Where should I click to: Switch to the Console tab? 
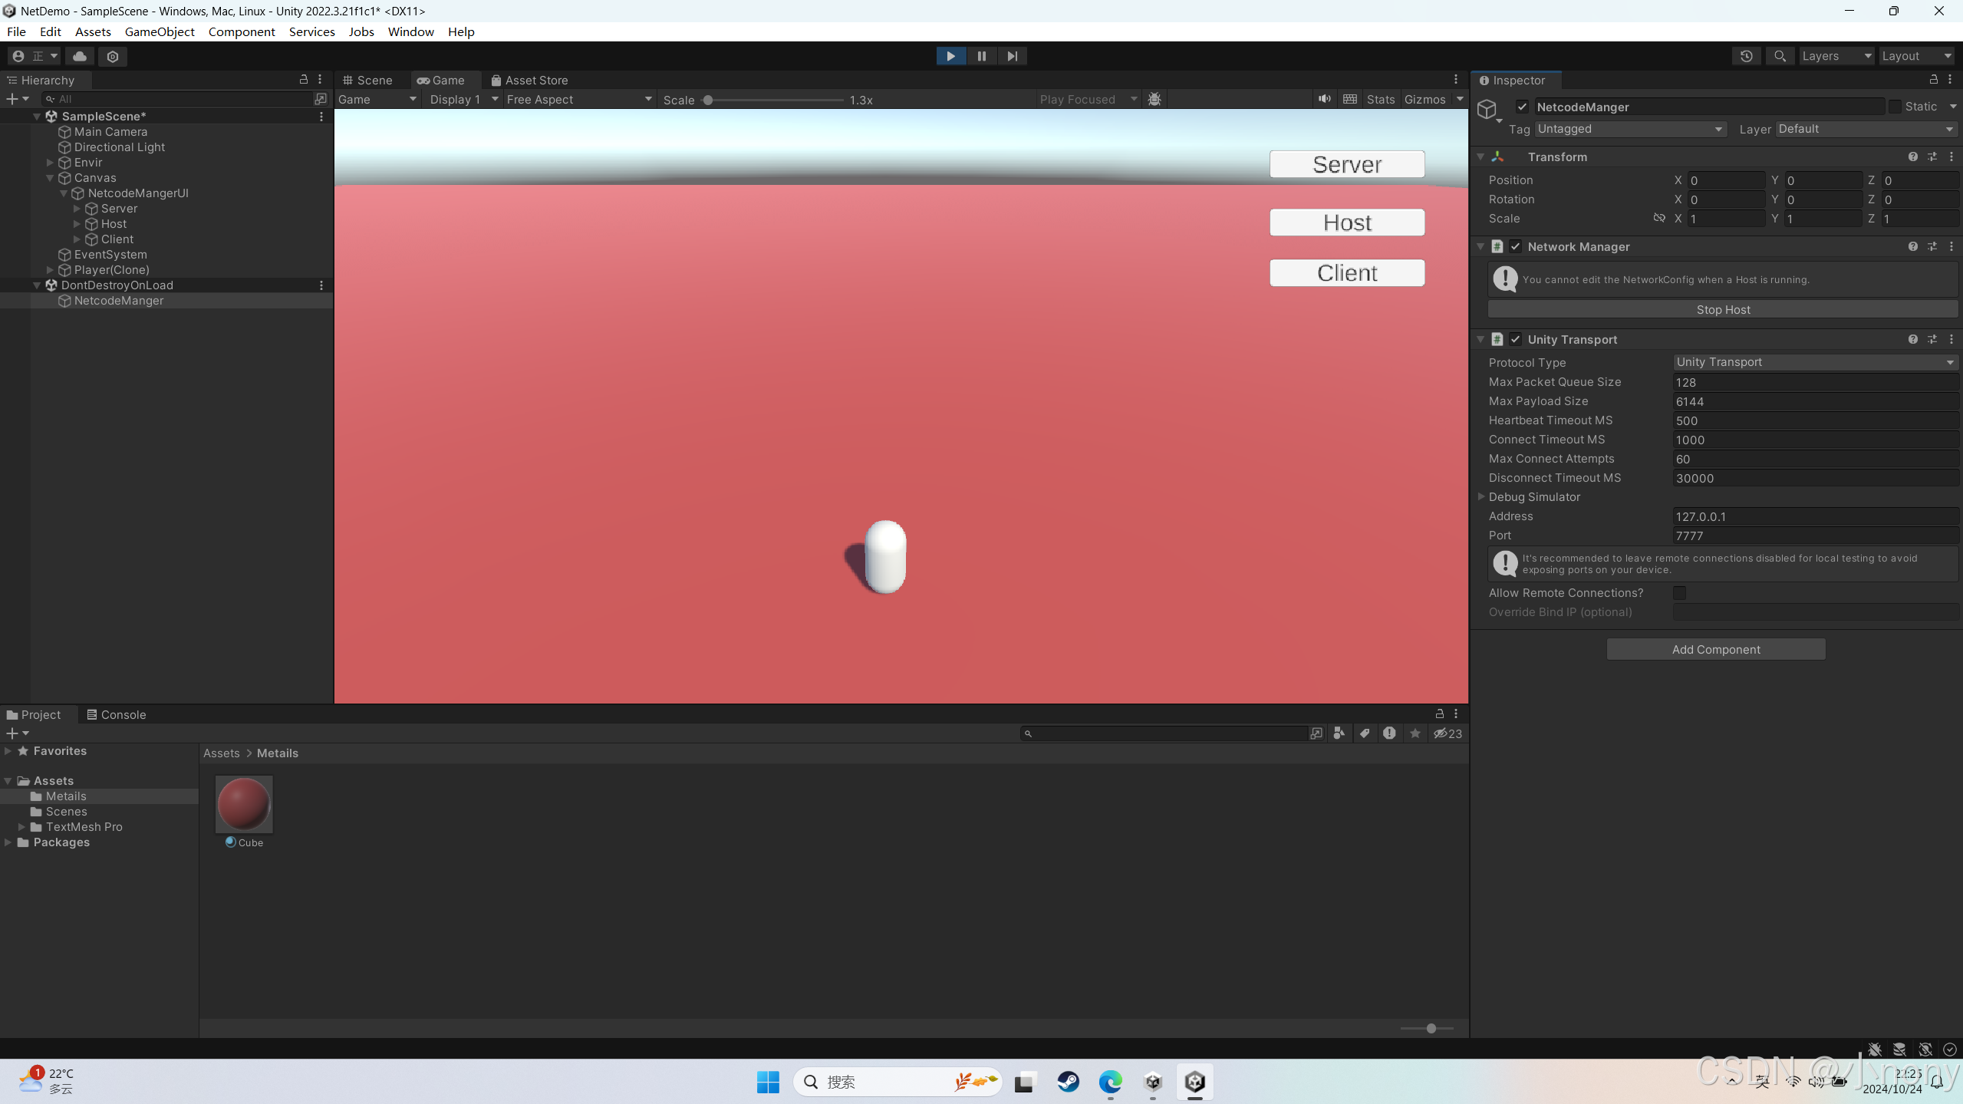pyautogui.click(x=123, y=714)
